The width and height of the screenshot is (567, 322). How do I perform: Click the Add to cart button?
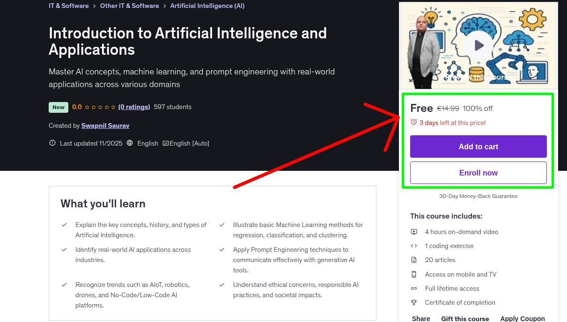tap(478, 146)
